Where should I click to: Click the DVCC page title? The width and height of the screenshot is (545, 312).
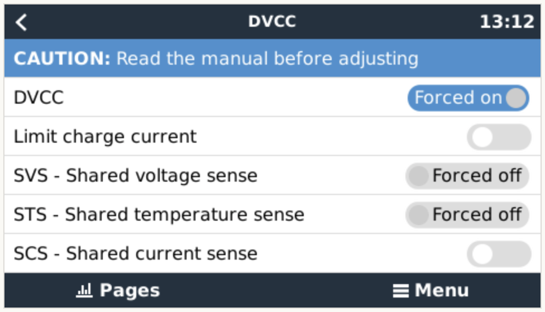tap(272, 22)
